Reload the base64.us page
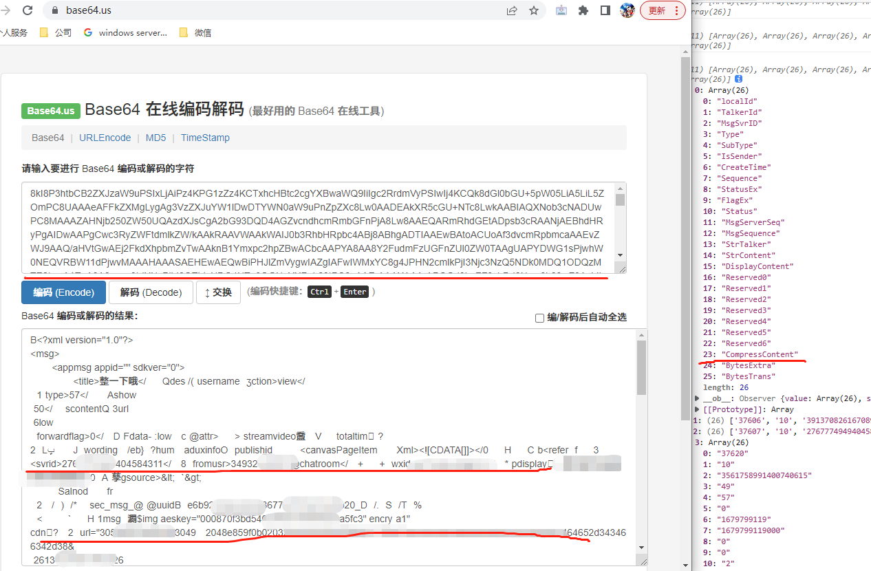Image resolution: width=871 pixels, height=571 pixels. click(28, 10)
